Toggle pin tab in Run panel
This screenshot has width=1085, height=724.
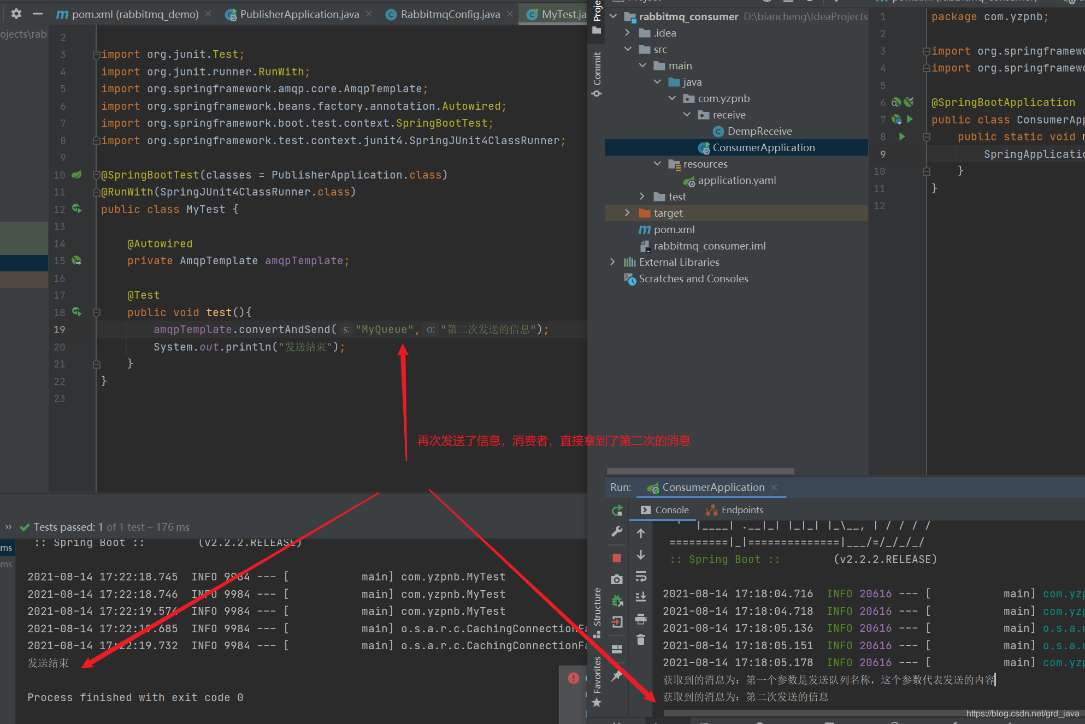[617, 676]
